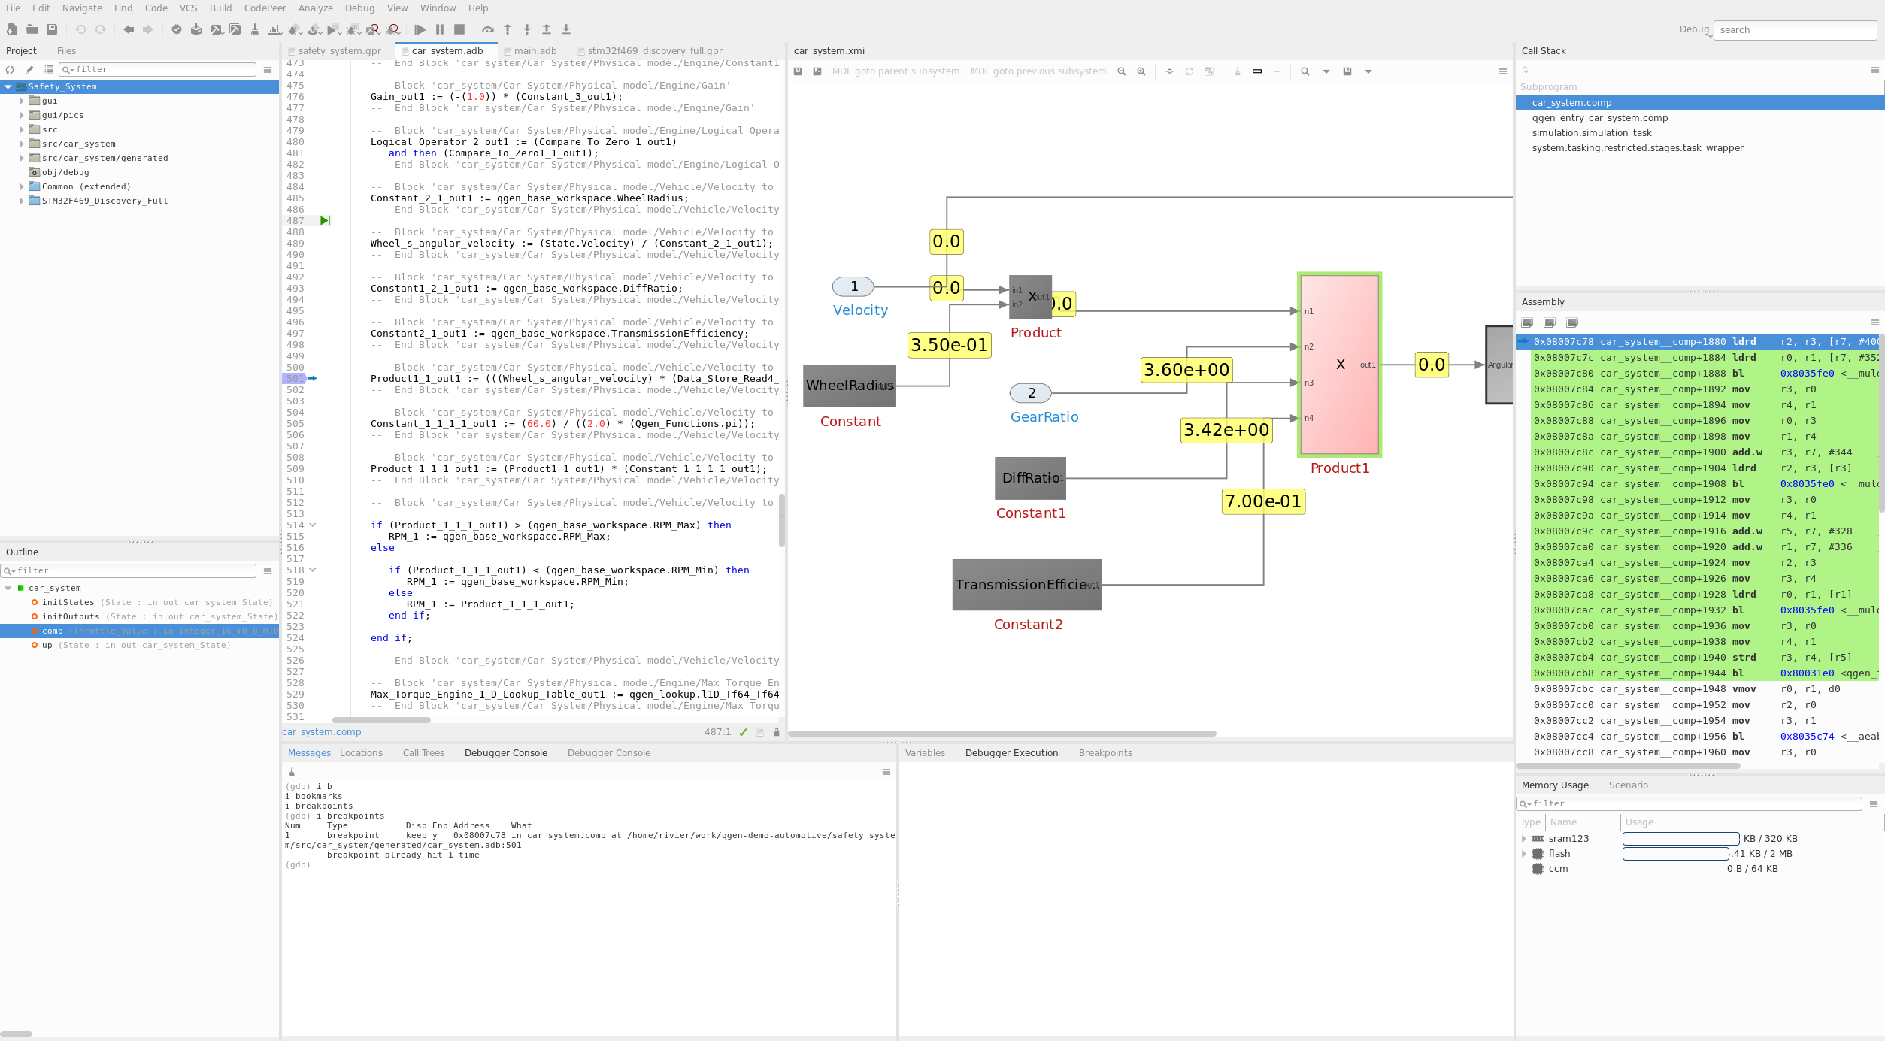1885x1041 pixels.
Task: Click the global search field
Action: point(1796,30)
